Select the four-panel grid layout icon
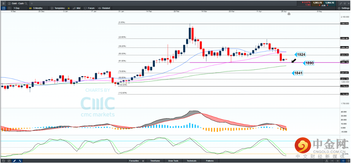This screenshot has width=351, height=163. pyautogui.click(x=10, y=8)
